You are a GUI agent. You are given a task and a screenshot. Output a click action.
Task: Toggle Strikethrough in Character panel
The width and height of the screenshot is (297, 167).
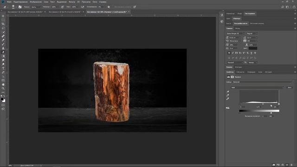[x=255, y=53]
